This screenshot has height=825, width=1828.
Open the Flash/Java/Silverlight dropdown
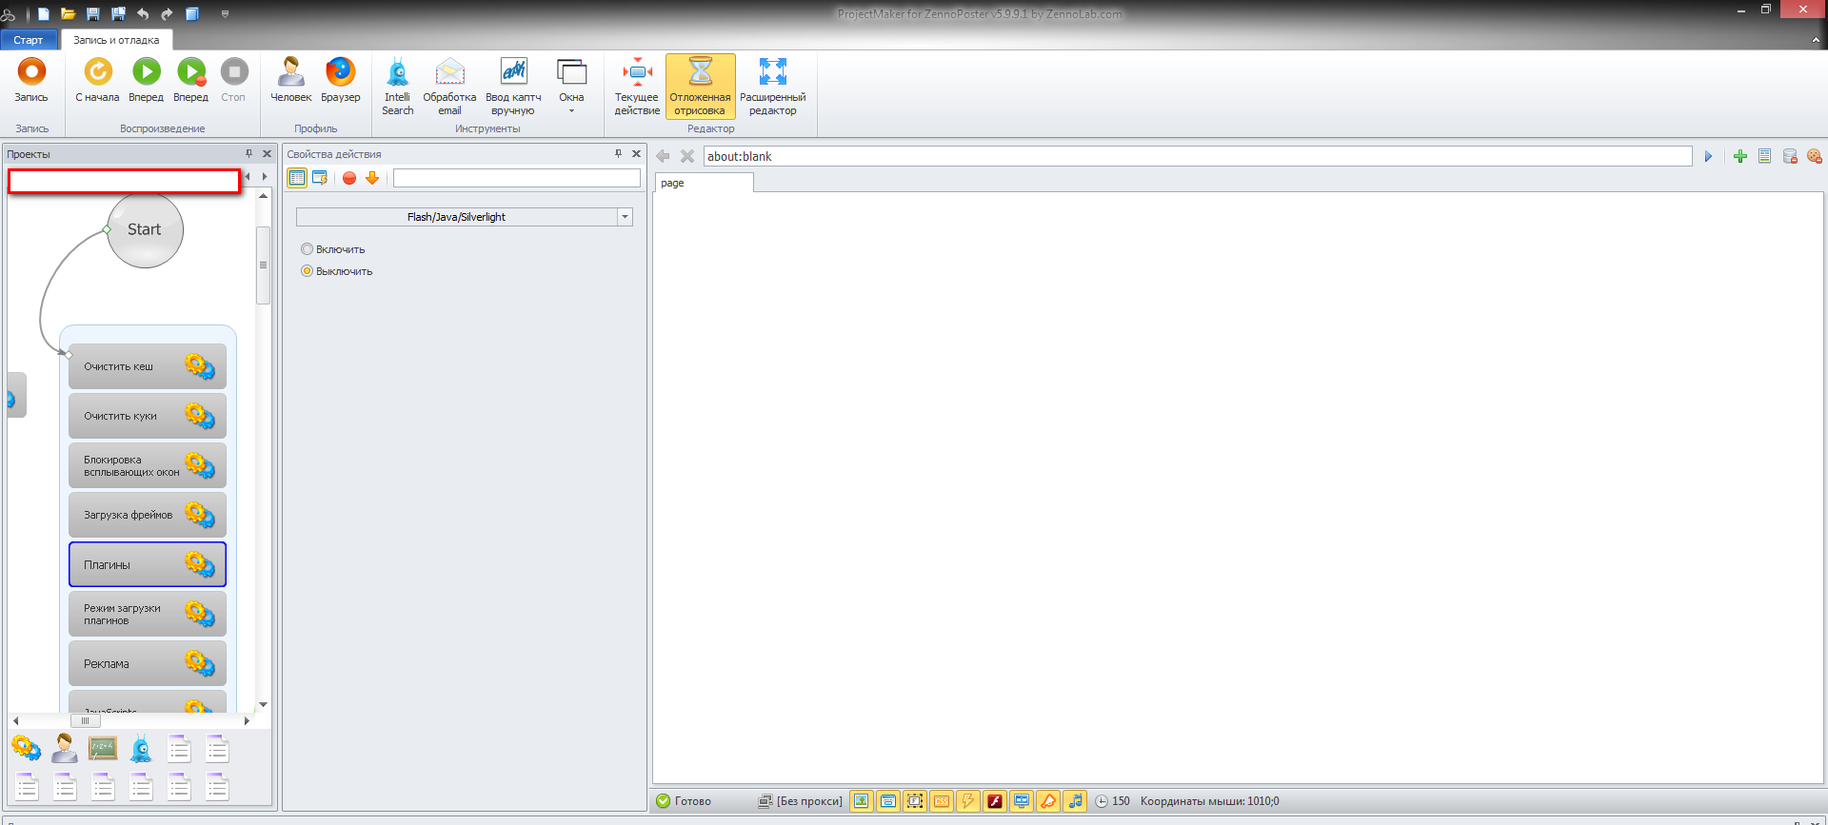[626, 217]
